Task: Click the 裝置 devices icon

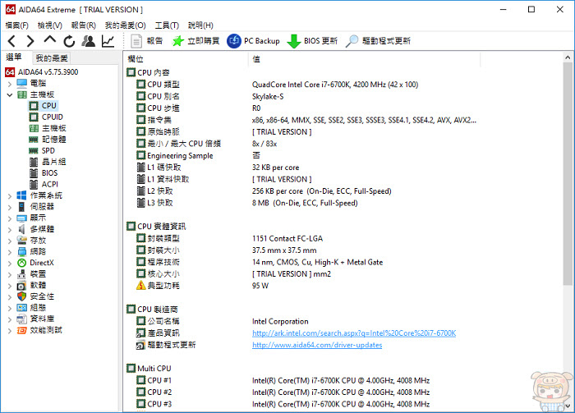Action: [21, 274]
